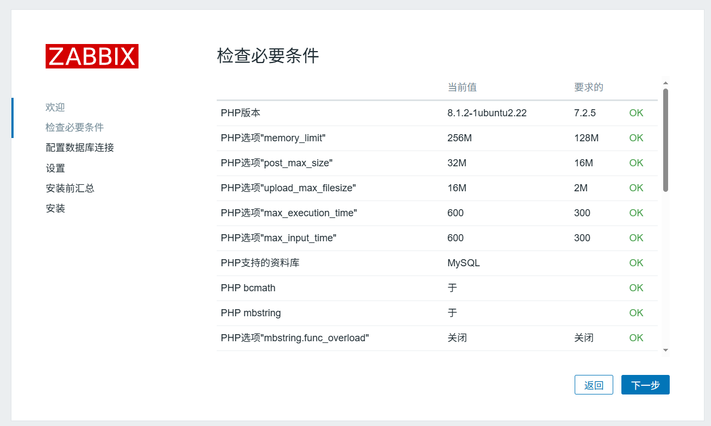Viewport: 711px width, 426px height.
Task: Select the 检查必要条件 step in sidebar
Action: pos(74,127)
